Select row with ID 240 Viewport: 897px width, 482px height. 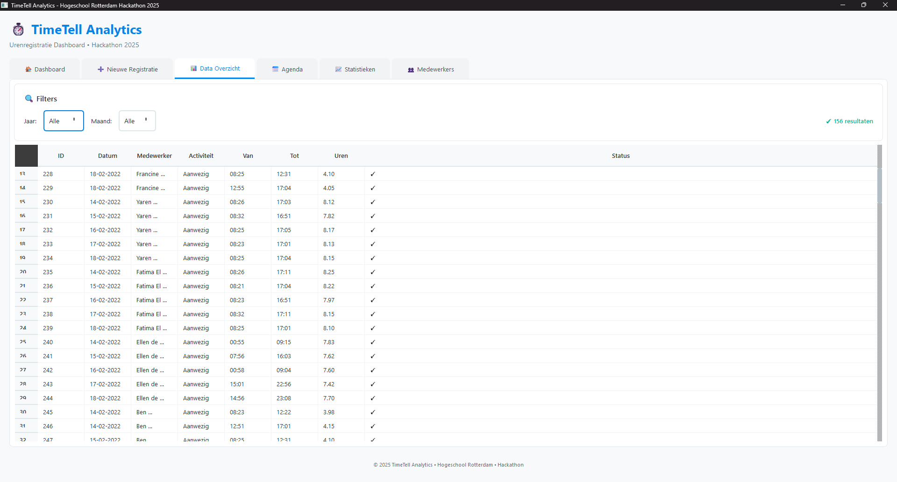[x=48, y=342]
